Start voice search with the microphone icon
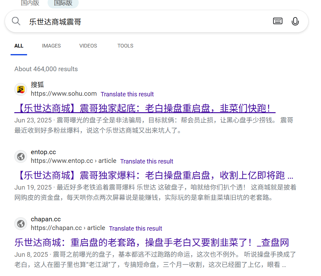Screen dimensions: 321x276 [x=295, y=21]
